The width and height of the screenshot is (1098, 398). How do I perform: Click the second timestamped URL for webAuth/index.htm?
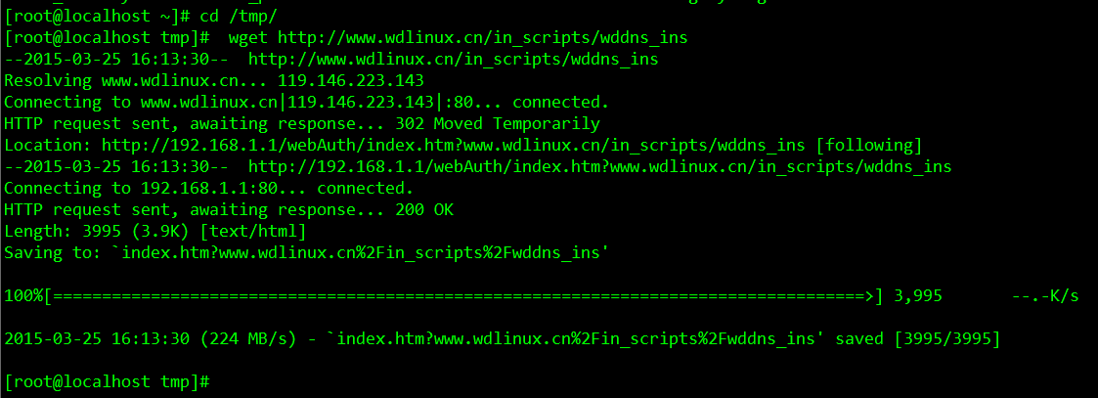(x=599, y=166)
